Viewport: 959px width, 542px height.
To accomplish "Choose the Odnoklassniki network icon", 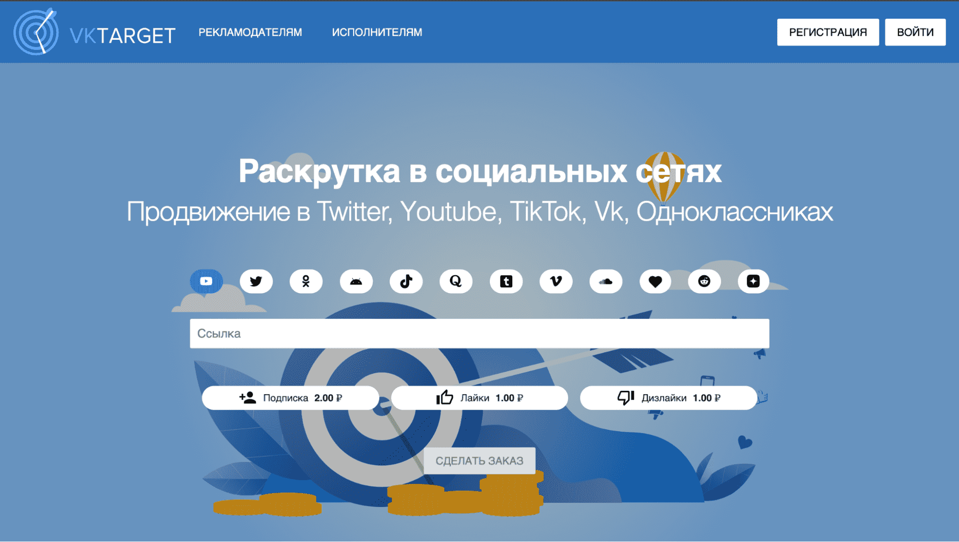I will click(x=306, y=281).
